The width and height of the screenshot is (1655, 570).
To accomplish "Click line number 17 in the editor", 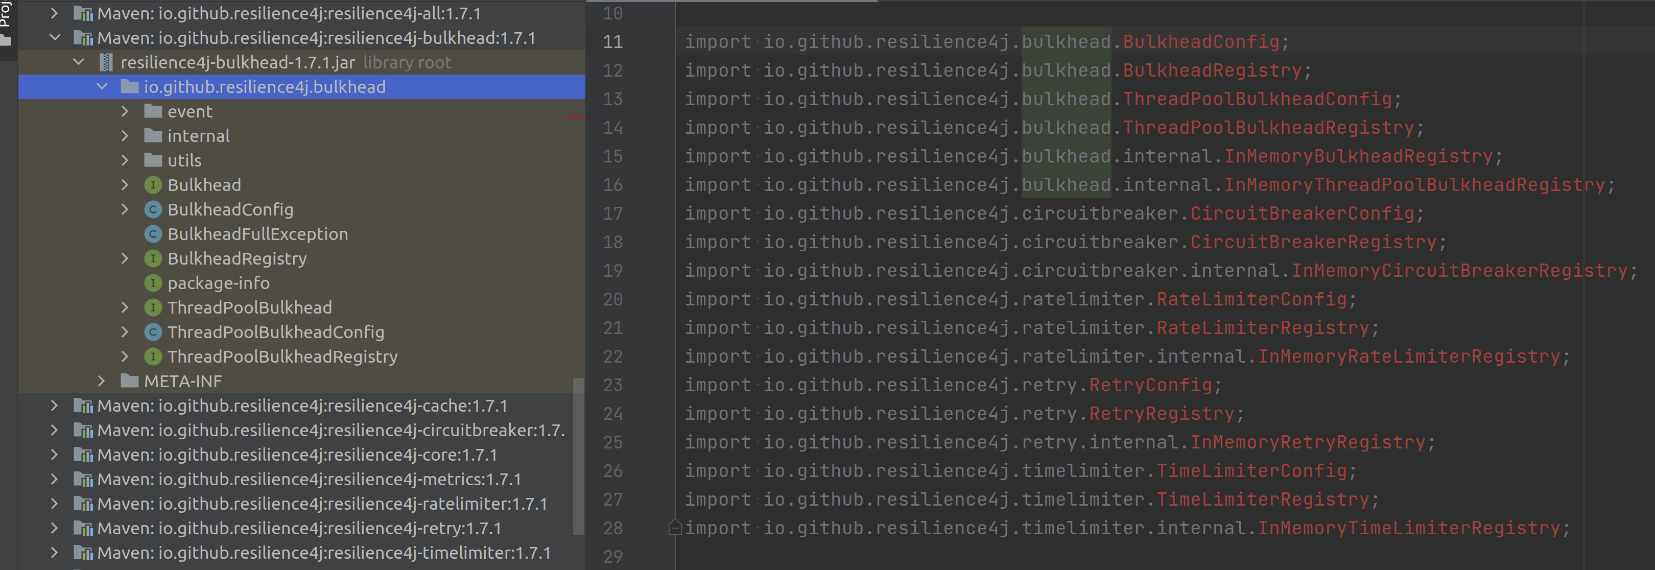I will [612, 212].
